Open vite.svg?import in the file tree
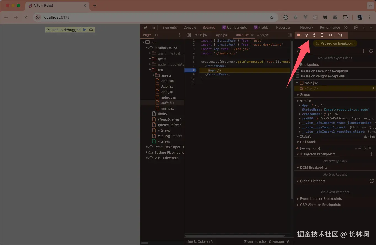 tap(170, 136)
